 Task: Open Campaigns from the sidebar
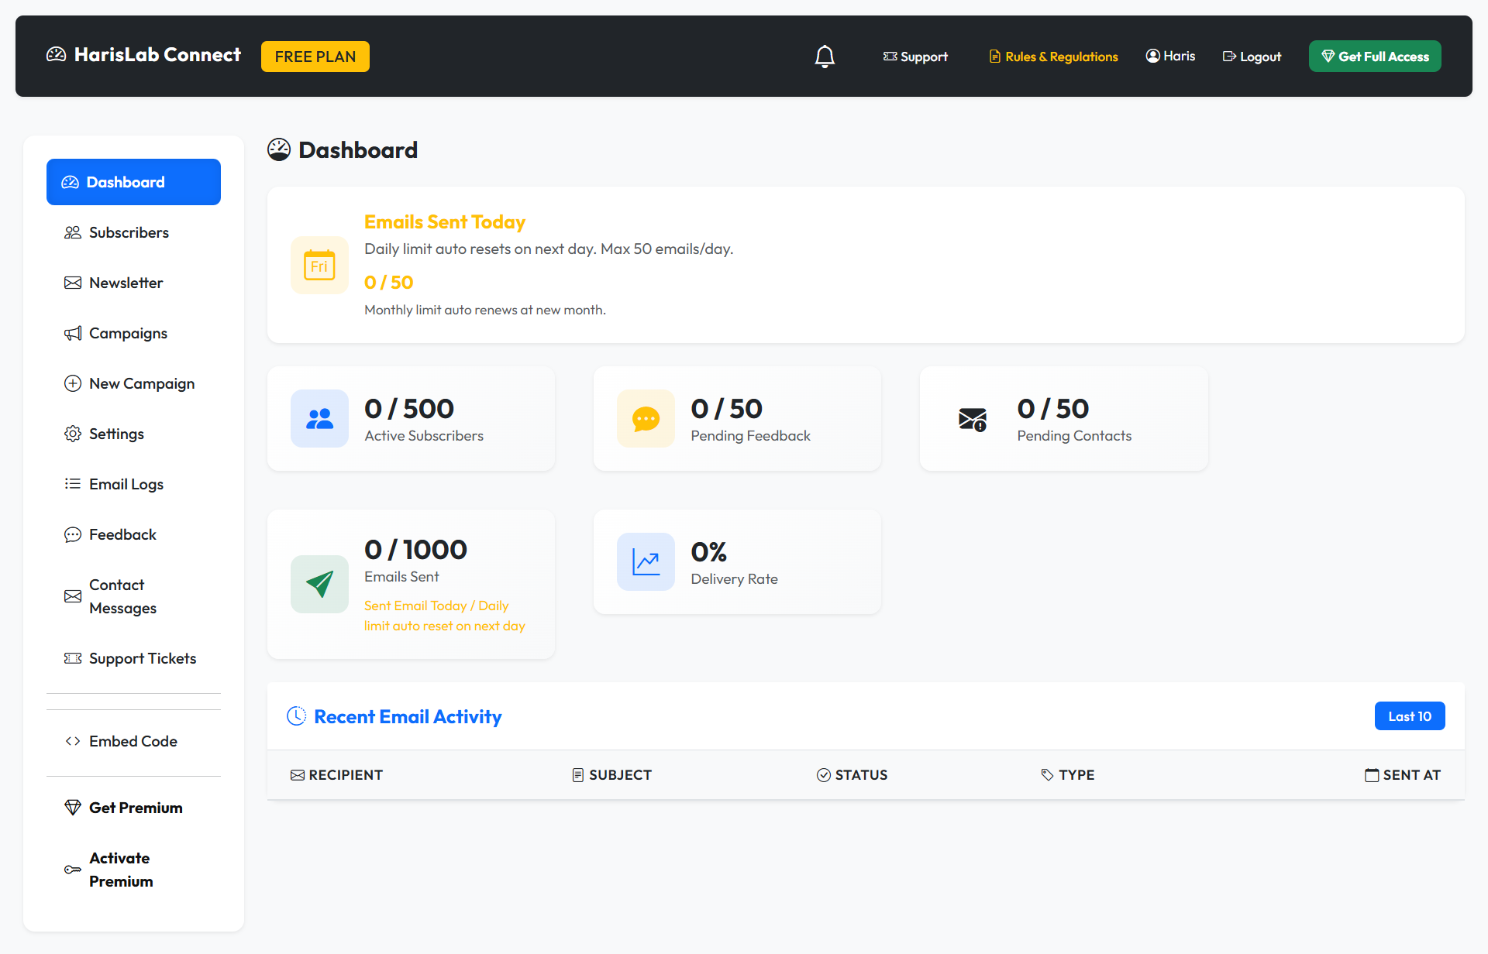pyautogui.click(x=128, y=333)
